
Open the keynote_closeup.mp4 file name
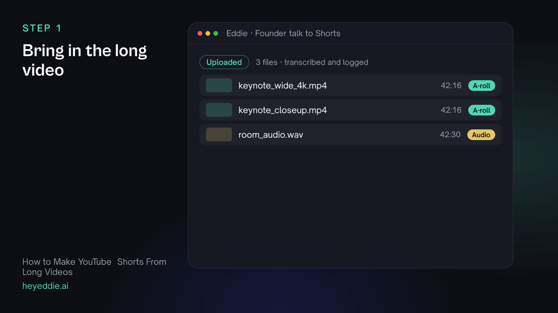click(283, 110)
